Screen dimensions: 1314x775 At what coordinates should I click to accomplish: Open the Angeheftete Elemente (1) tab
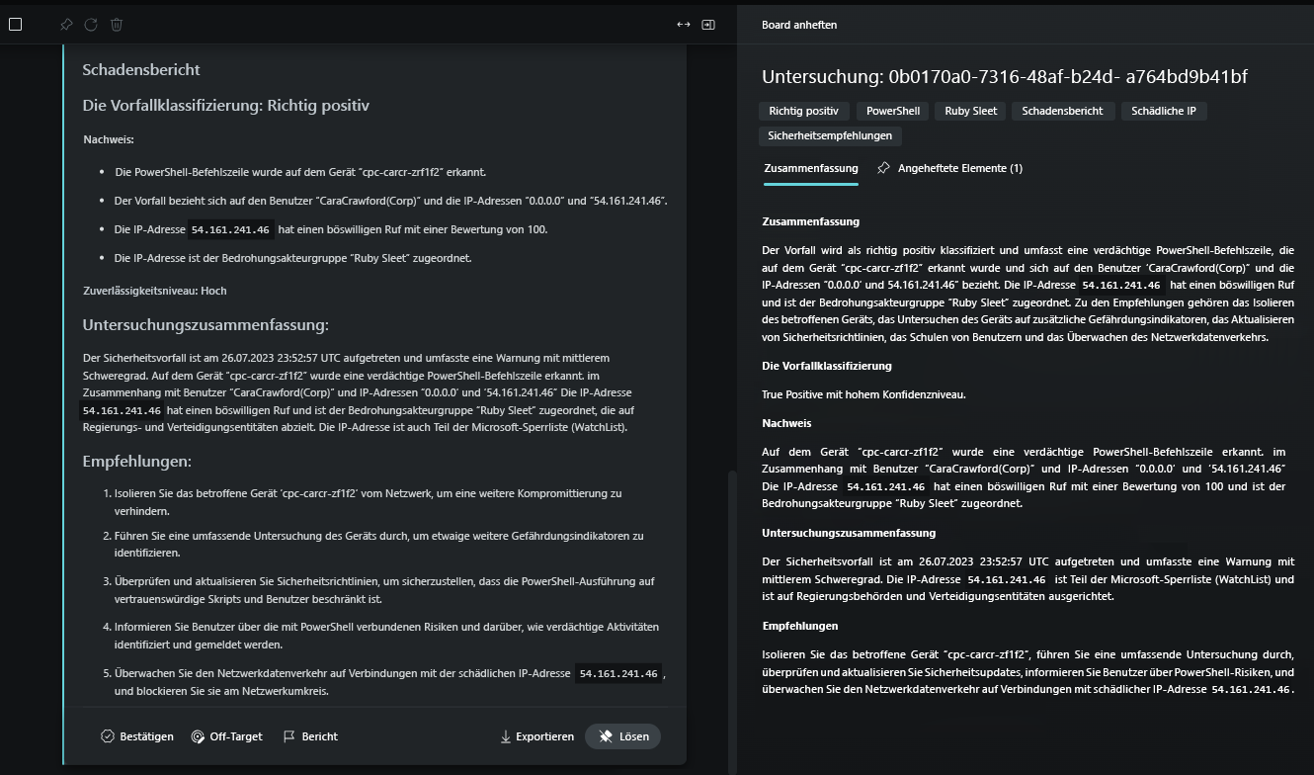pyautogui.click(x=949, y=168)
